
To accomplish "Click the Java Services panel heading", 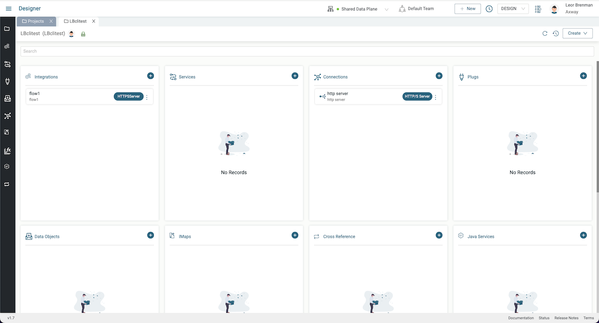I will (x=481, y=236).
